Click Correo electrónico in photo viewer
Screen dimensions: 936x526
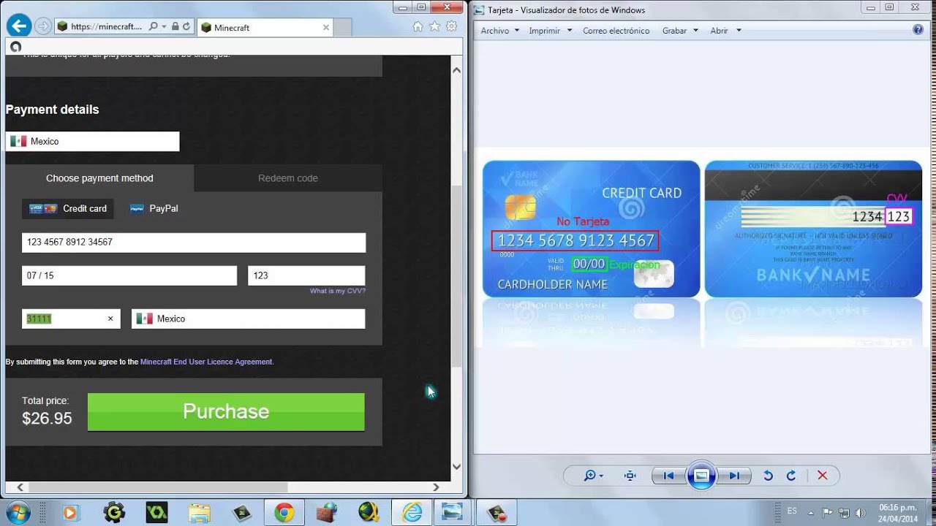tap(616, 31)
